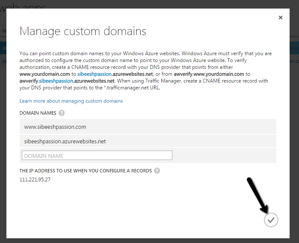
Task: Select the www.sibeeshpassion.com domain row
Action: point(148,127)
